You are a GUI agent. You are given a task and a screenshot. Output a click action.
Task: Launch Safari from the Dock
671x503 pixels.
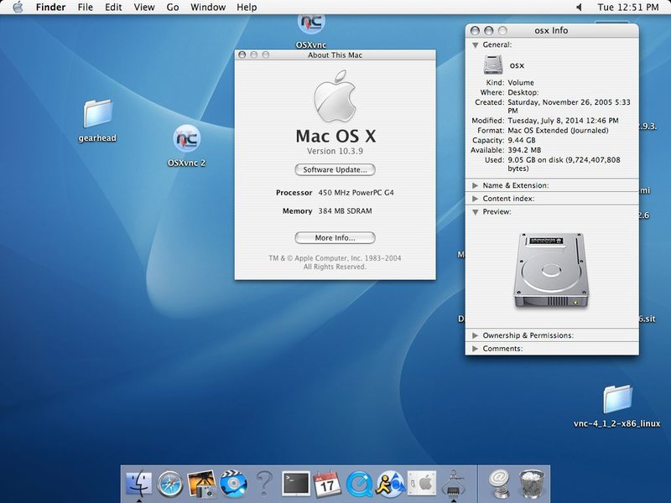pos(170,485)
